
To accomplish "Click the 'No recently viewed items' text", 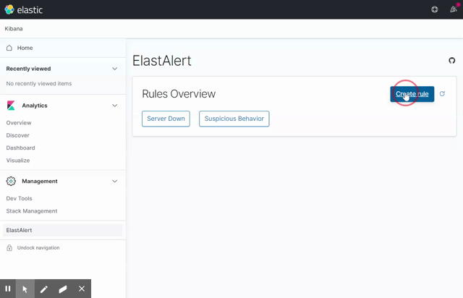I will 39,84.
